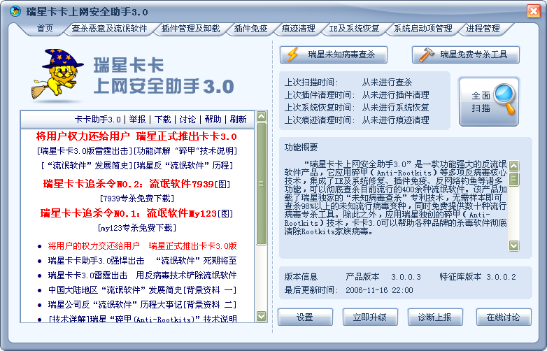The width and height of the screenshot is (547, 351).
Task: Switch to the 插件免疫 tab
Action: tap(251, 29)
